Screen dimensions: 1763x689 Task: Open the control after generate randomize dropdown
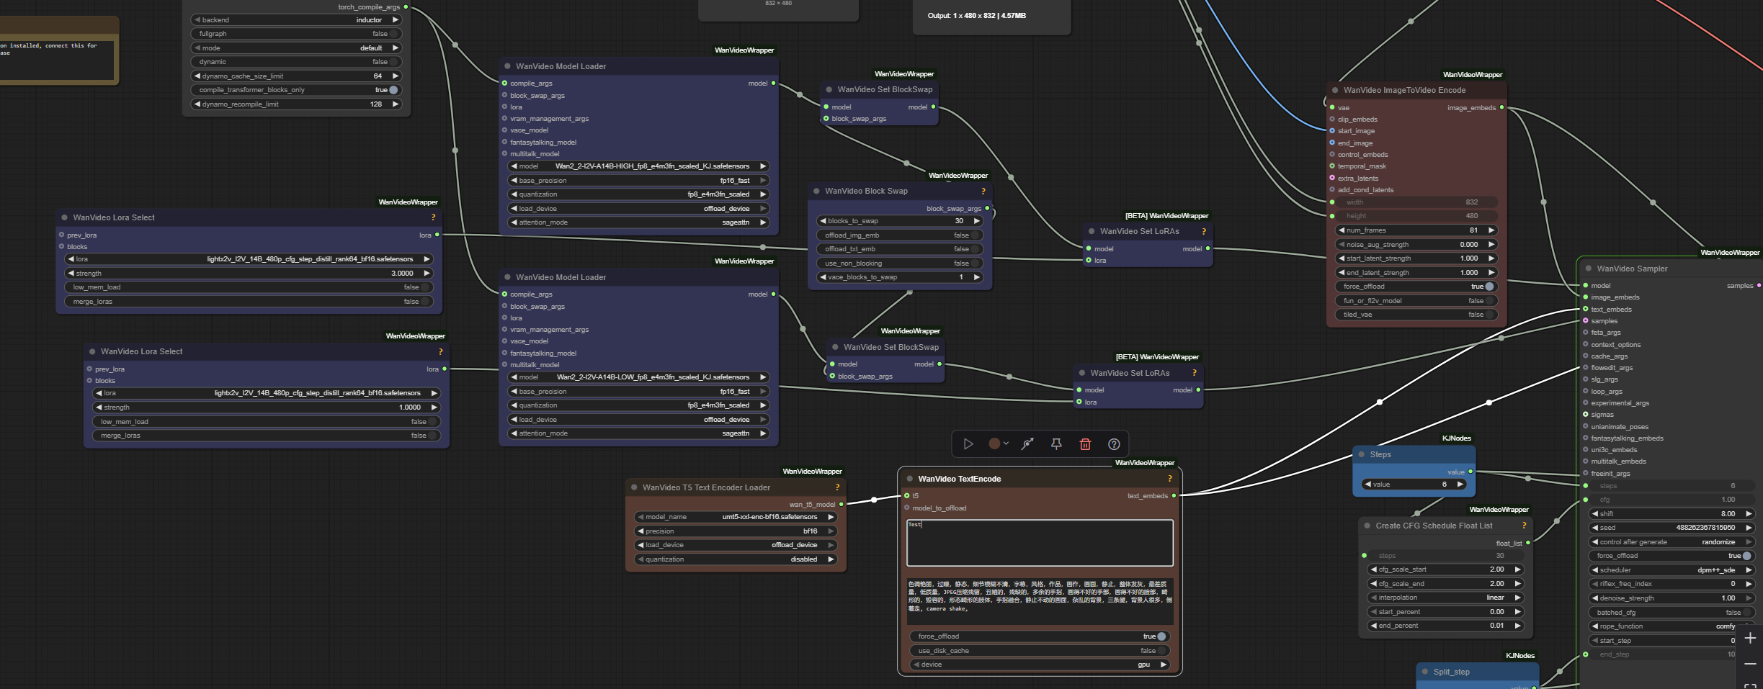click(x=1671, y=542)
